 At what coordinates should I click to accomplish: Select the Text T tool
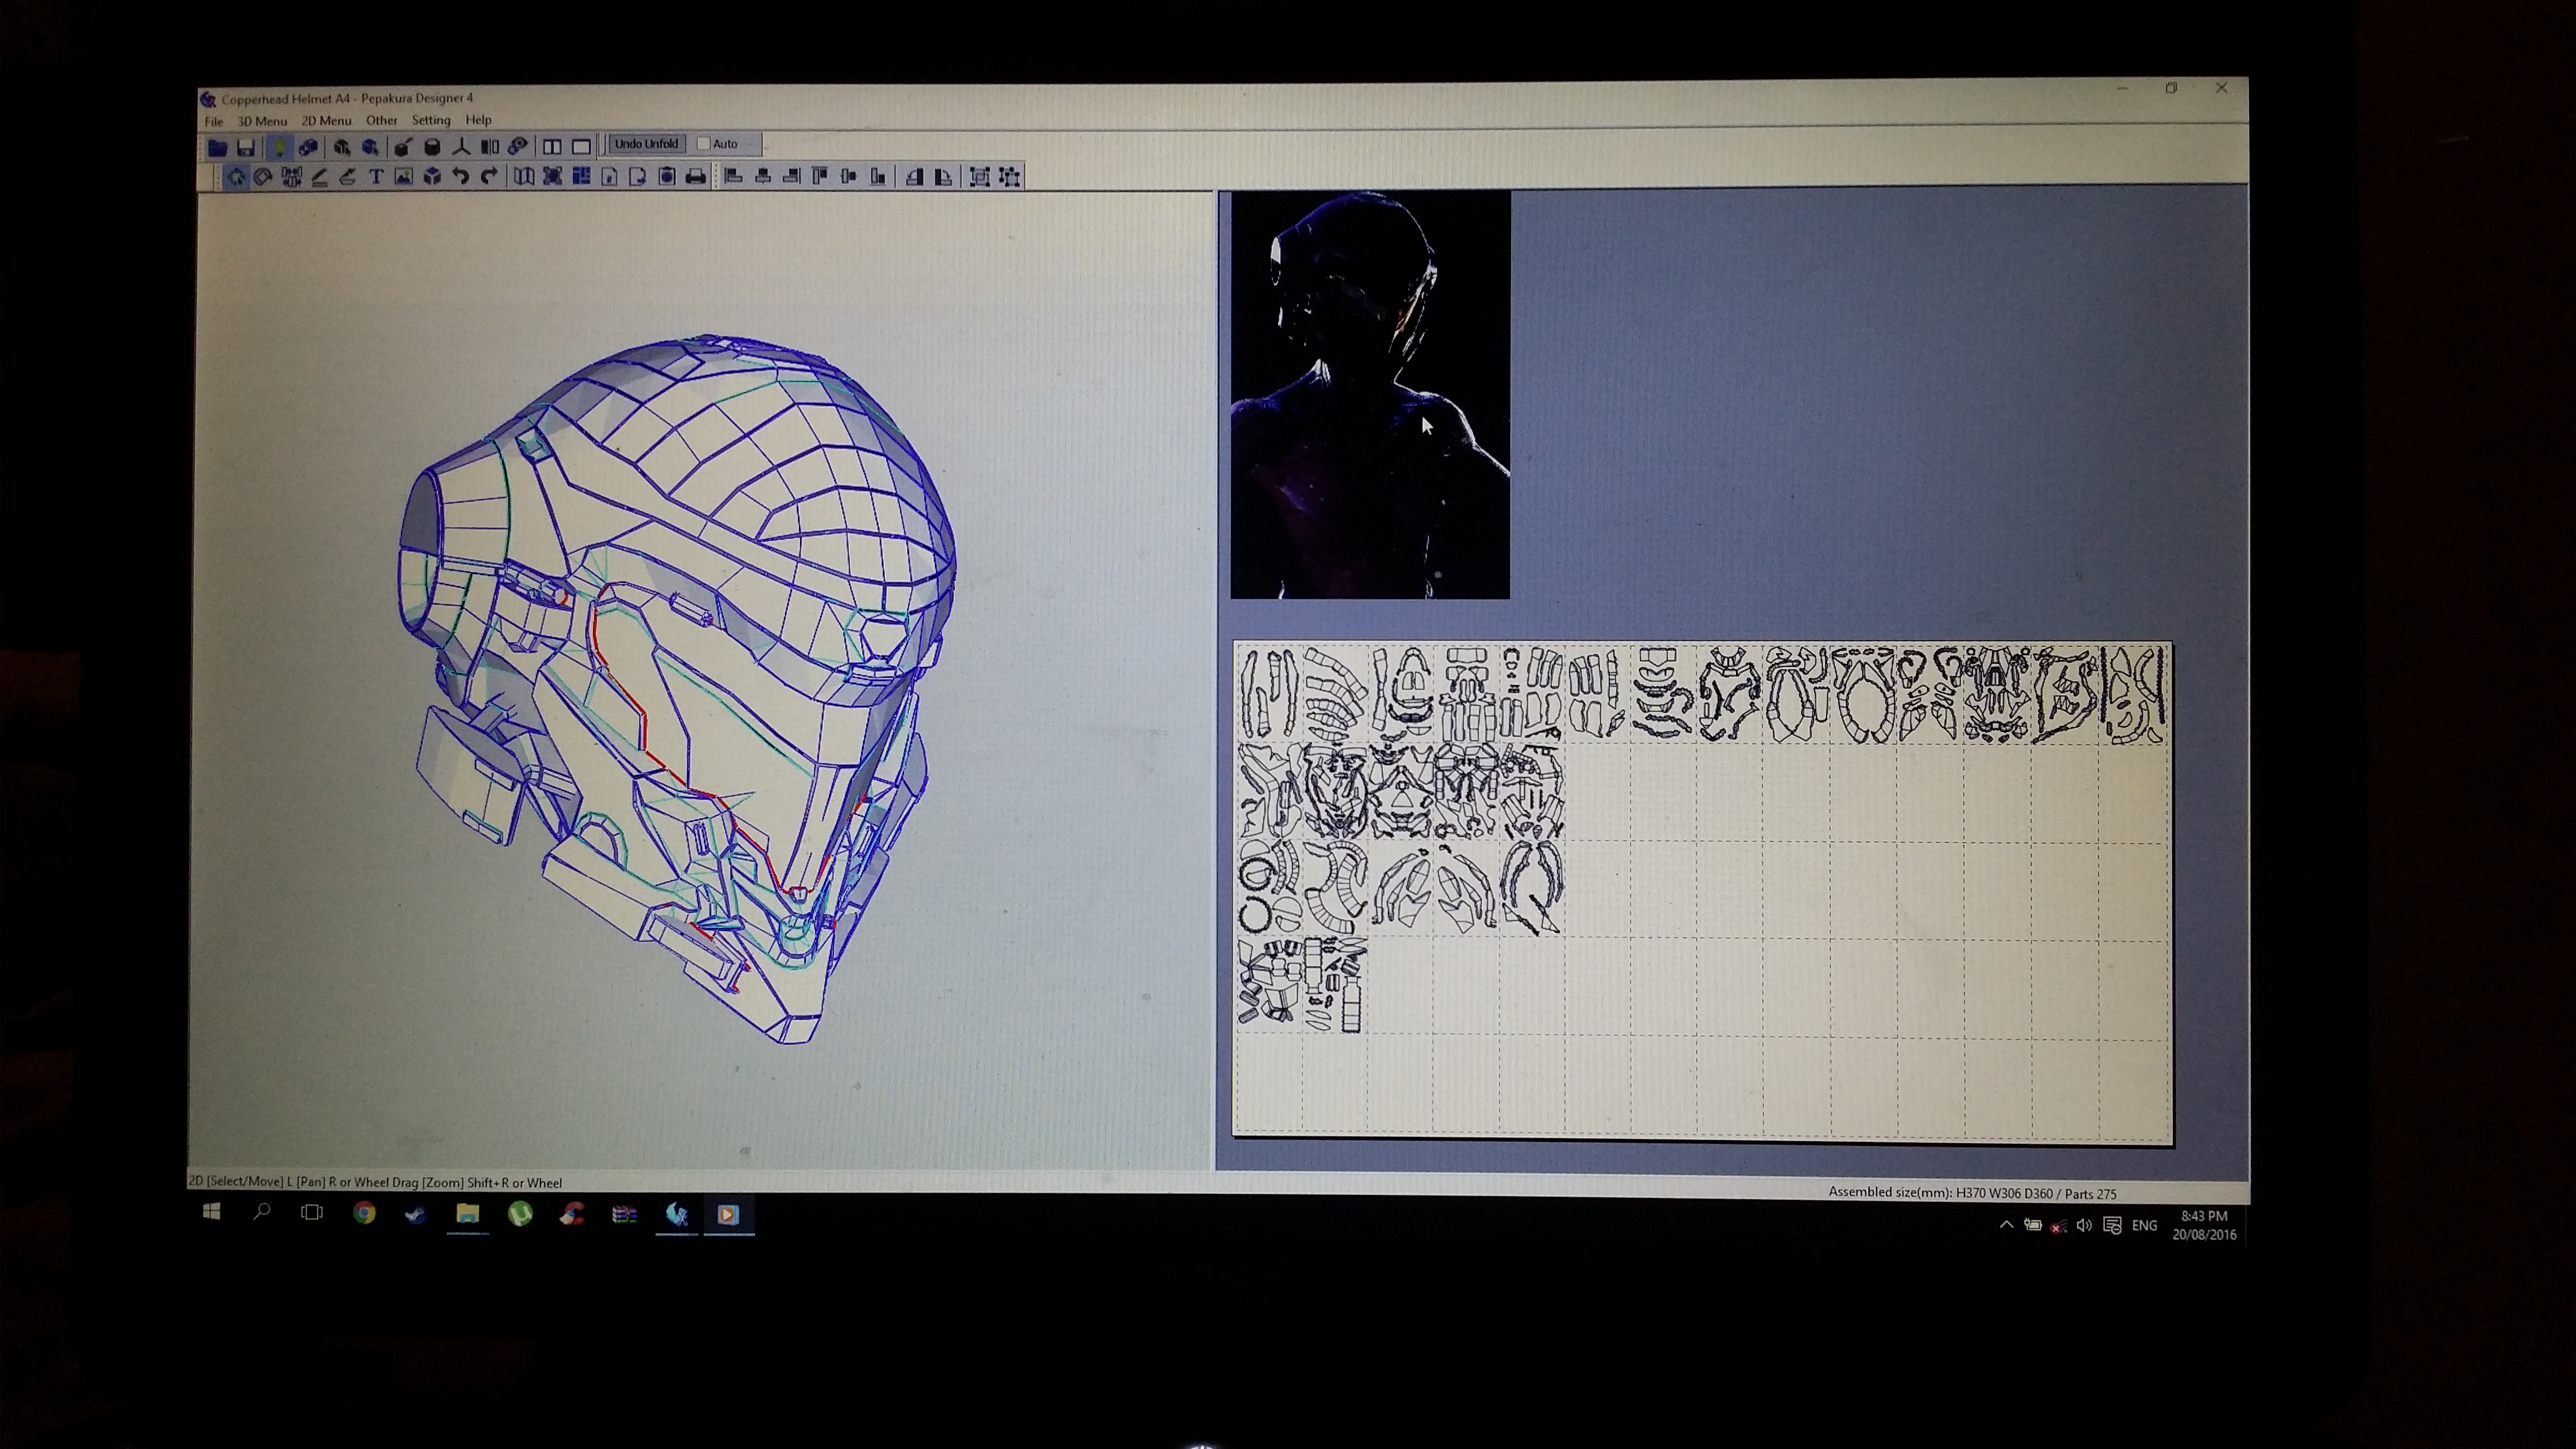(x=376, y=177)
